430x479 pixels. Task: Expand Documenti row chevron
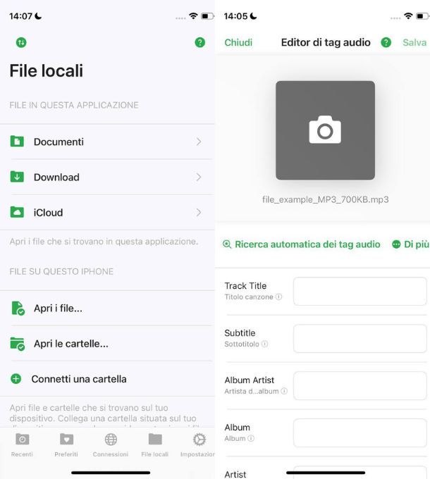(199, 142)
